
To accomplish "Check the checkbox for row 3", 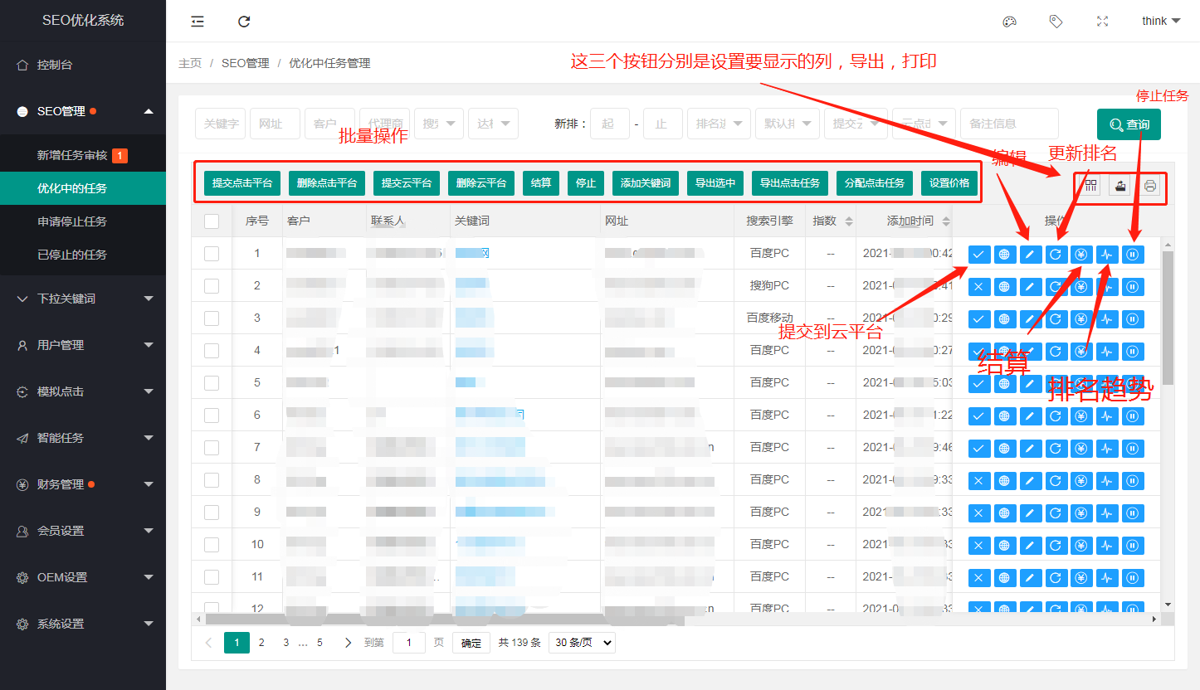I will (212, 318).
